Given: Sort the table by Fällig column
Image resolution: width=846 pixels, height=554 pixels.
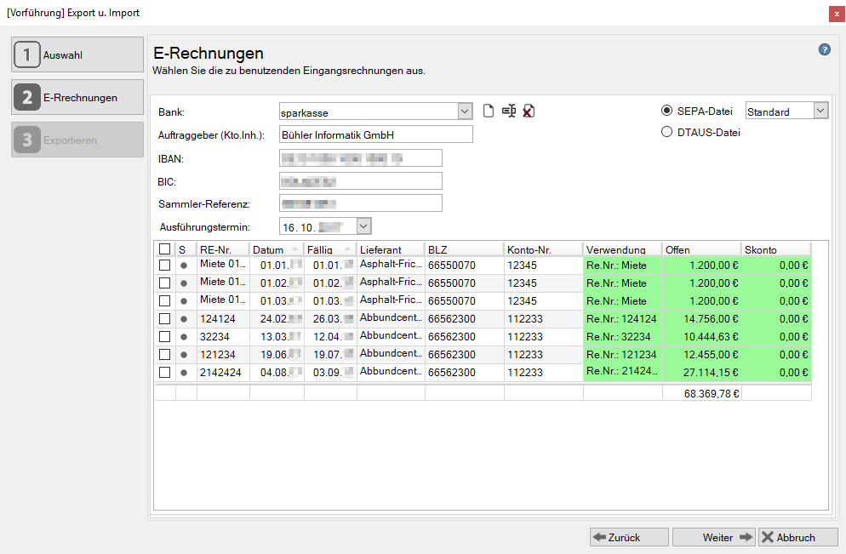Looking at the screenshot, I should click(330, 249).
